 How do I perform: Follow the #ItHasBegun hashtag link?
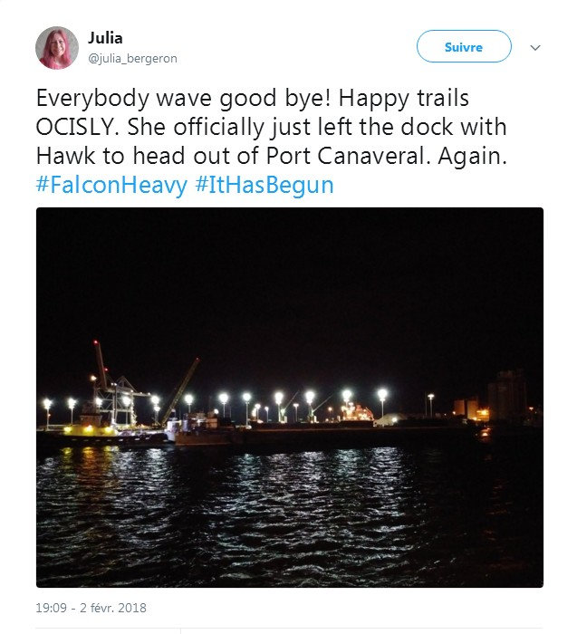264,186
